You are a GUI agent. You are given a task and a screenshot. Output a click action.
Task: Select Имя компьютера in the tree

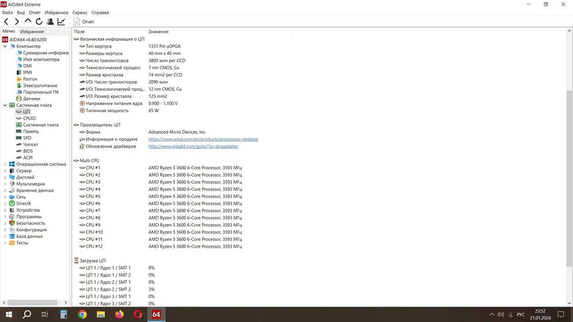[41, 59]
